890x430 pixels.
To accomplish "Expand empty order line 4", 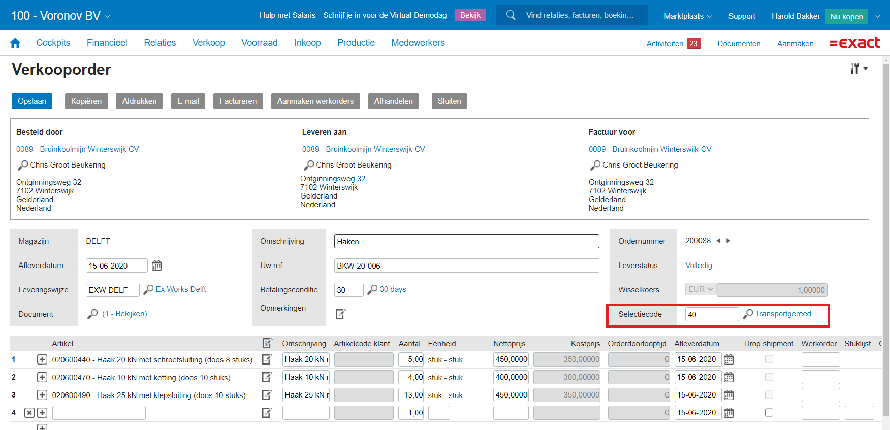I will (42, 413).
